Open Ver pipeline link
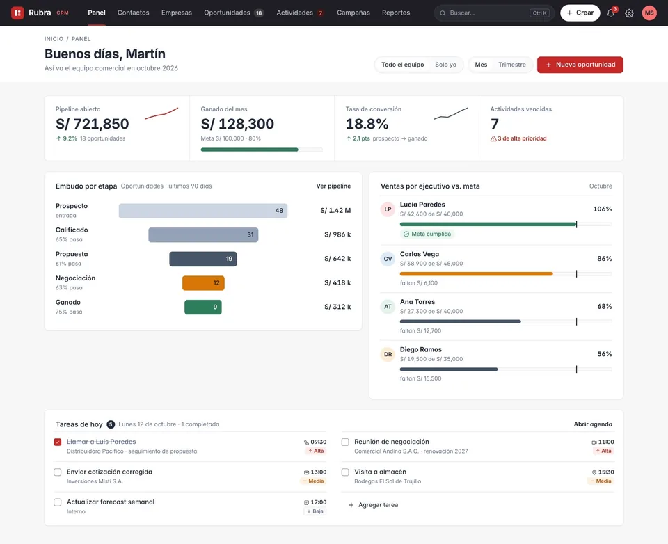 click(333, 186)
